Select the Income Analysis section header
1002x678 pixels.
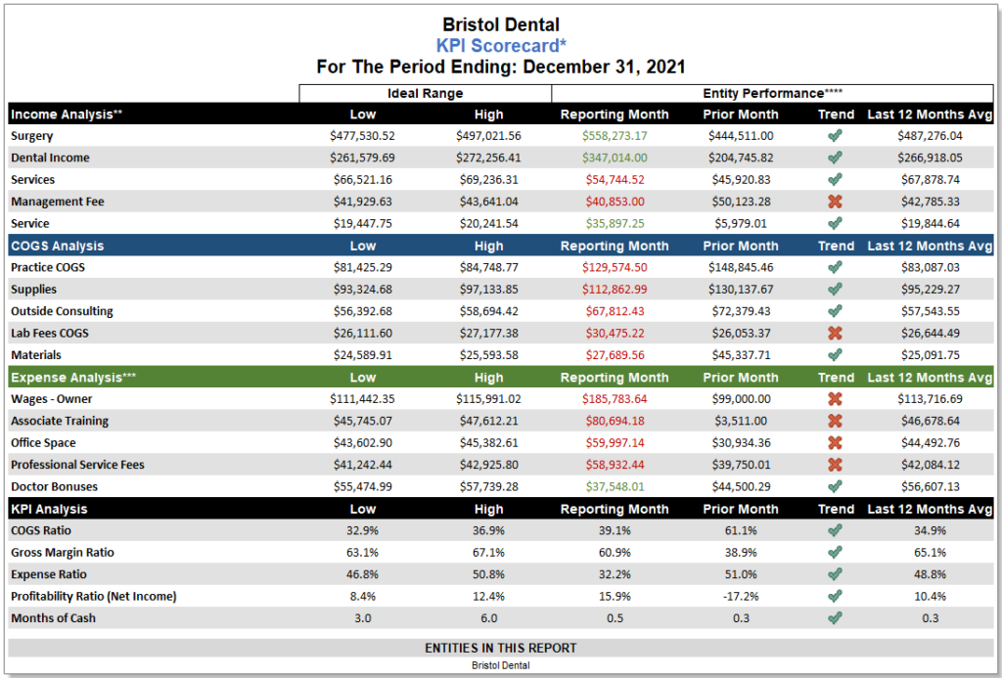click(x=67, y=114)
